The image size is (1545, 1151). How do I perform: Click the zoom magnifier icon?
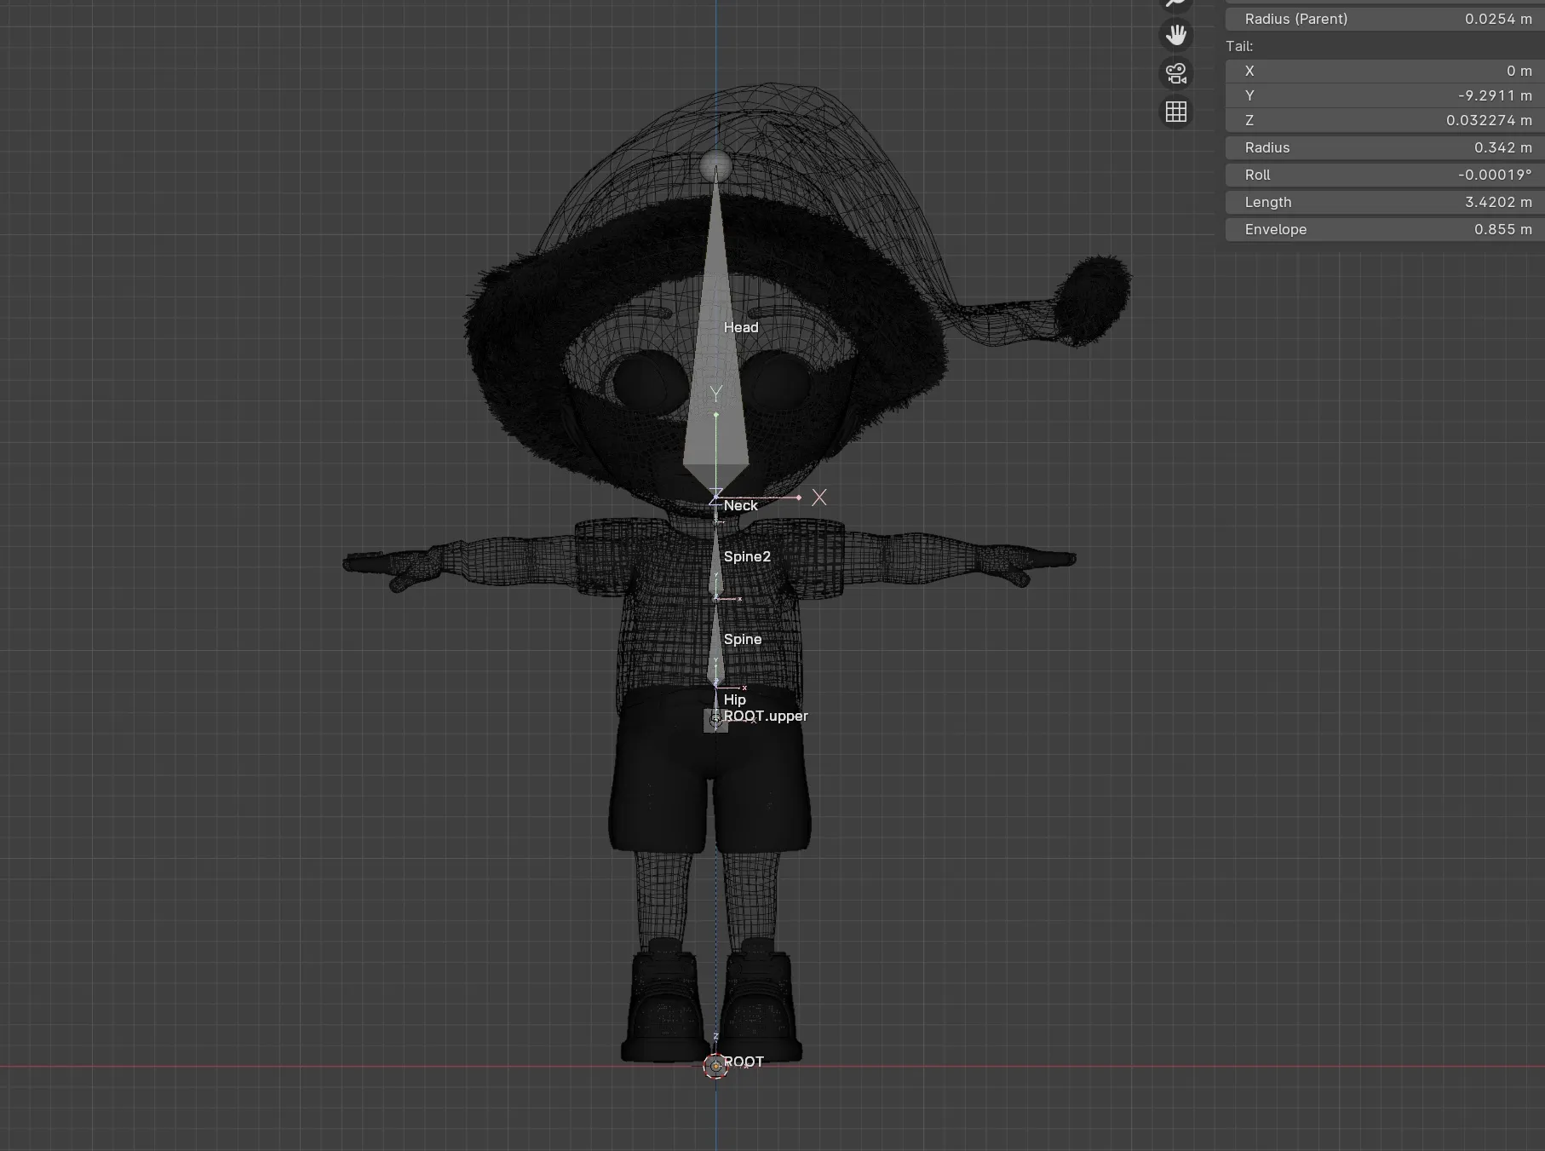tap(1176, 3)
